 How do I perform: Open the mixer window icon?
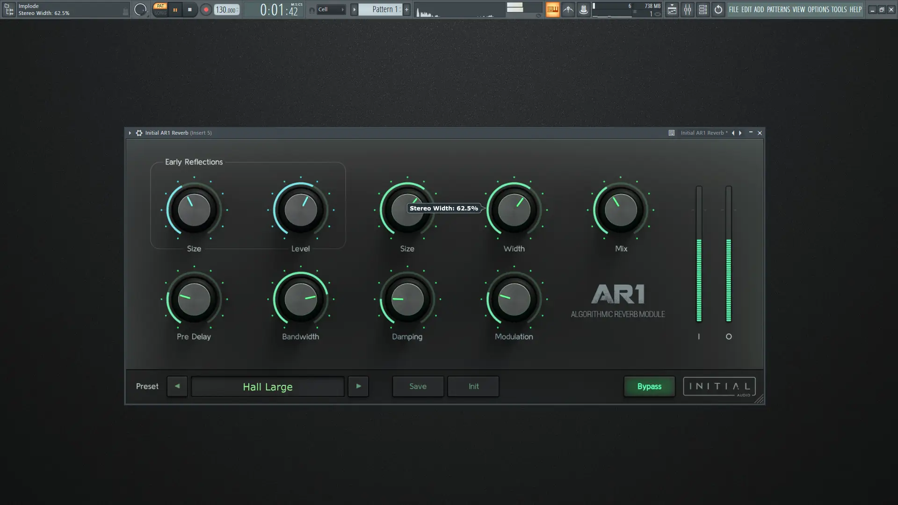[688, 9]
